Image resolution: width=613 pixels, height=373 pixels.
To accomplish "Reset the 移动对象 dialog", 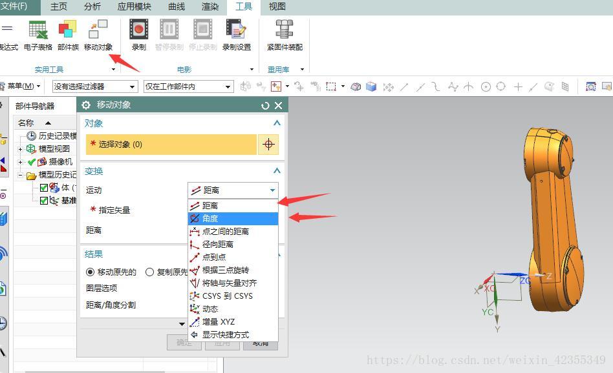I will click(x=265, y=106).
